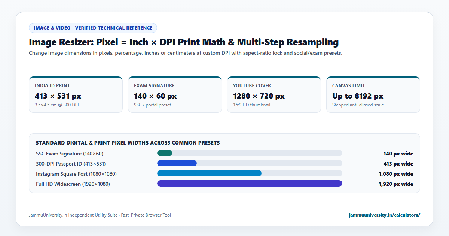Open the Exam Signature card
This screenshot has height=236, width=449.
pyautogui.click(x=175, y=94)
